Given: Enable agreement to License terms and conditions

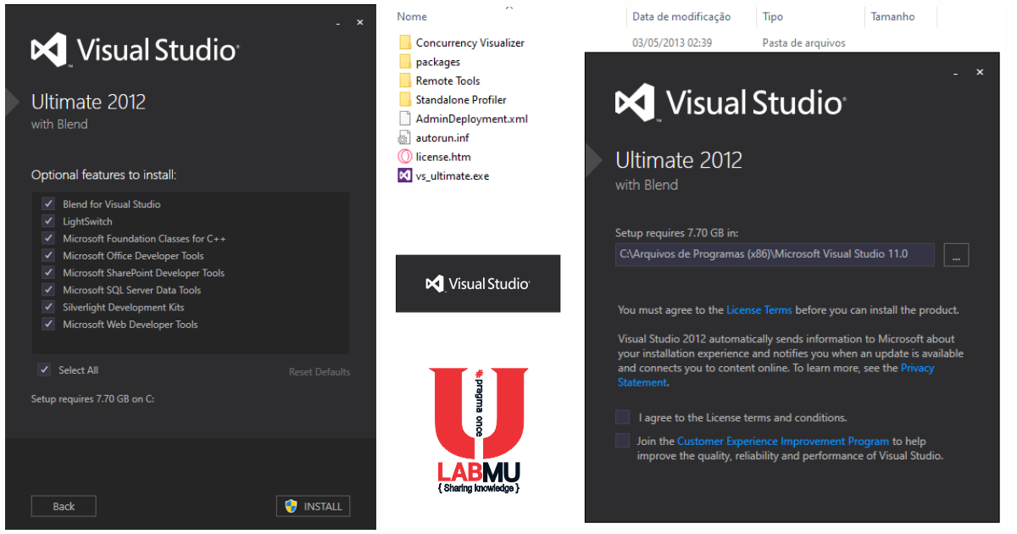Looking at the screenshot, I should [622, 416].
